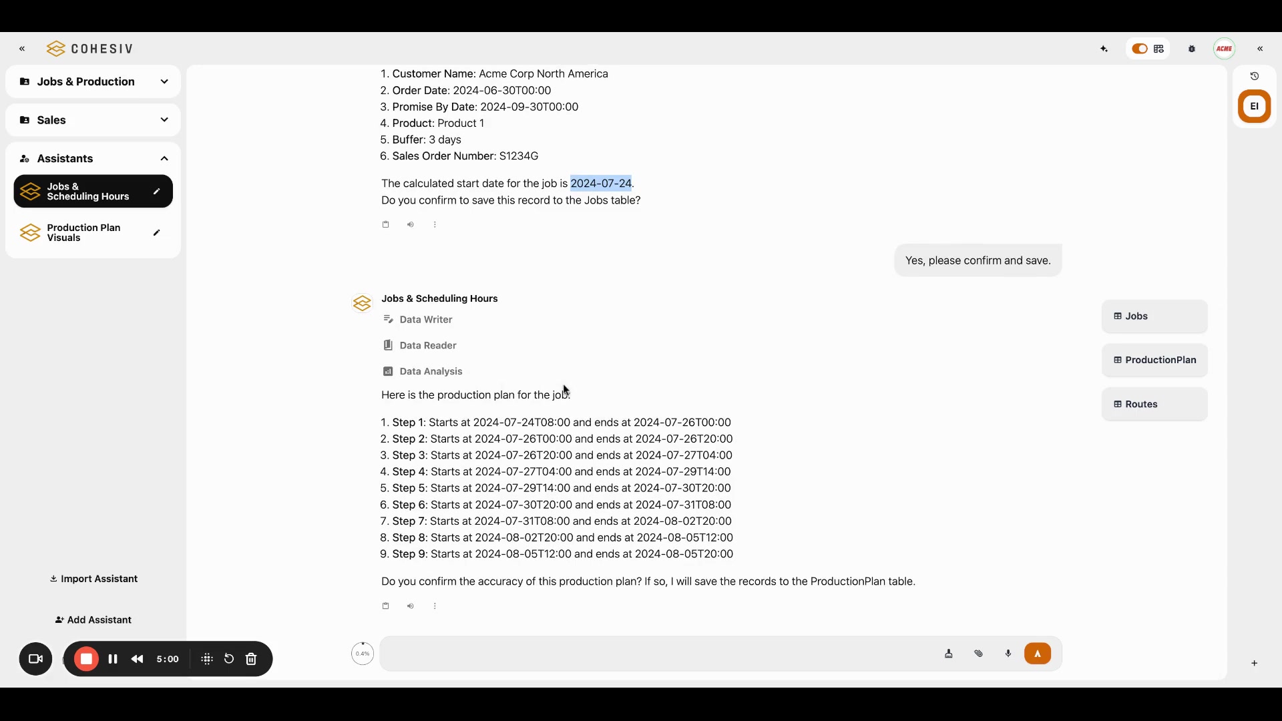Click the Promise By Date: 2024-09-30T00:00 line
This screenshot has width=1282, height=721.
pyautogui.click(x=479, y=107)
